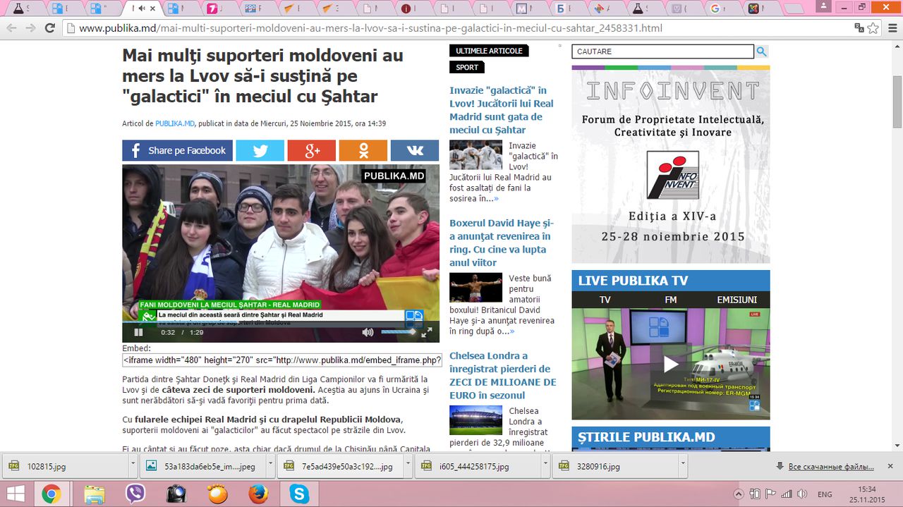Image resolution: width=903 pixels, height=507 pixels.
Task: Share article on Odnoklassniki
Action: pyautogui.click(x=363, y=150)
